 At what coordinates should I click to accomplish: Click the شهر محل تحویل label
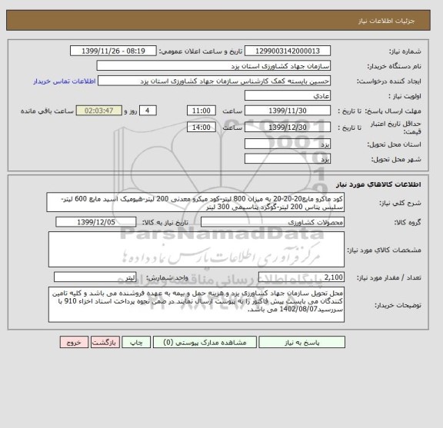click(396, 160)
